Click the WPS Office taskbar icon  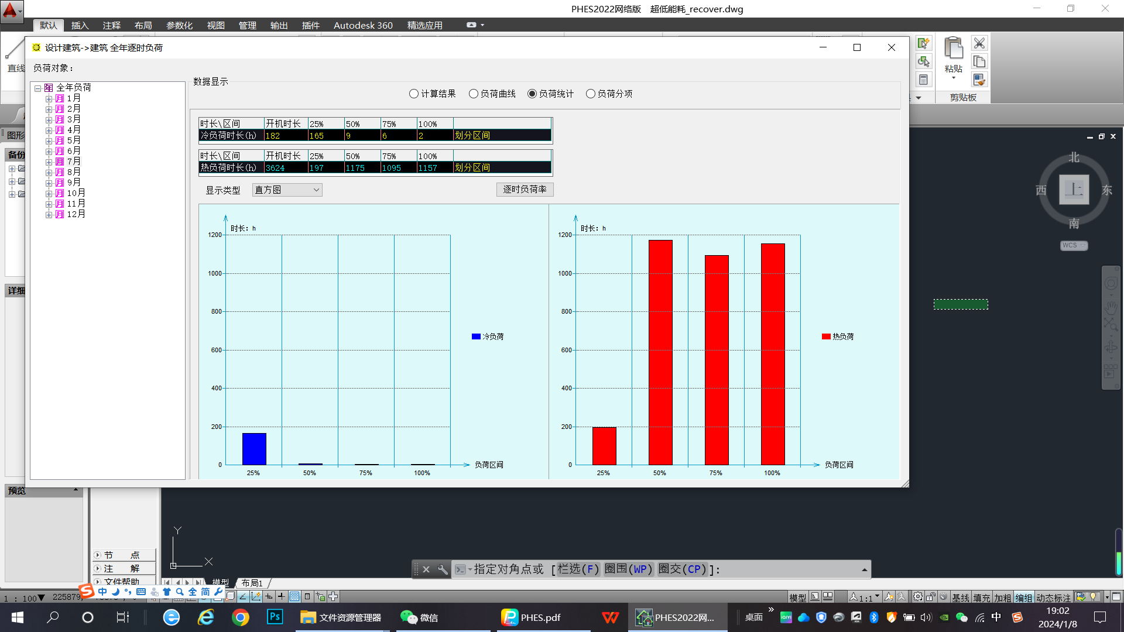pyautogui.click(x=610, y=617)
